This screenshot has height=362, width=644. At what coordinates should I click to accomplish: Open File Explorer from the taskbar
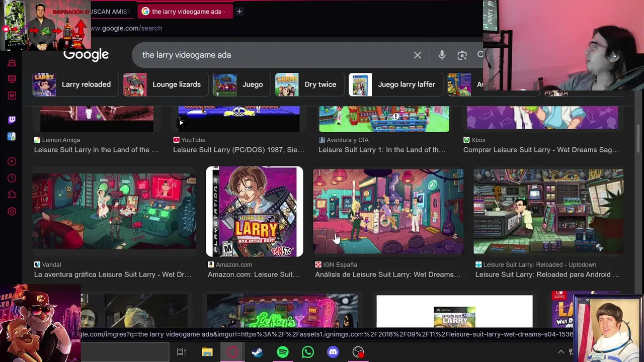[x=207, y=352]
